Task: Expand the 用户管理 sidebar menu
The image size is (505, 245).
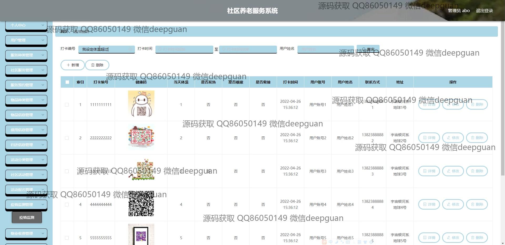Action: 26,40
